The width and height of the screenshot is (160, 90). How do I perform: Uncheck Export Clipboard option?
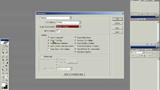point(49,37)
